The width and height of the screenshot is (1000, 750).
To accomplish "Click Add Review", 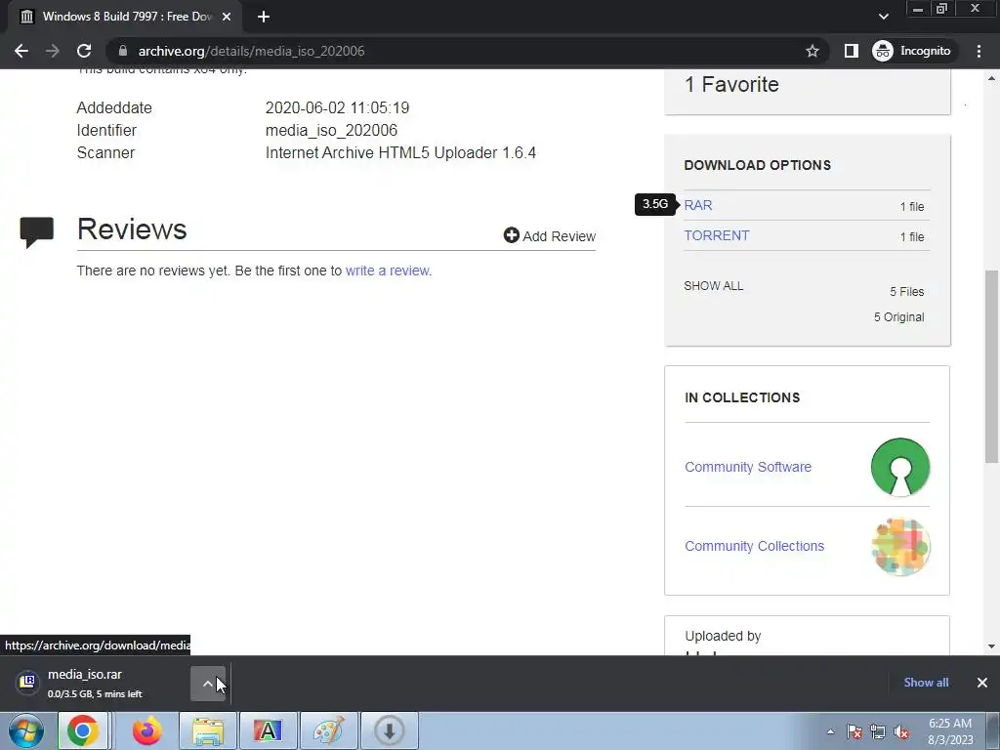I will [x=550, y=236].
